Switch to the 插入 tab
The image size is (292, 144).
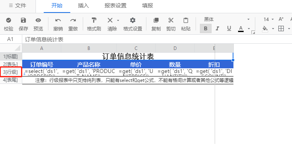click(84, 5)
